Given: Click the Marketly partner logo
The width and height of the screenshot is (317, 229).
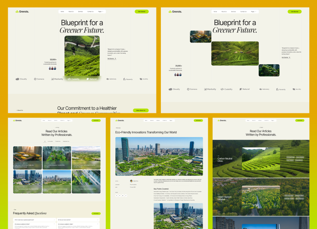Looking at the screenshot, I should (x=53, y=79).
